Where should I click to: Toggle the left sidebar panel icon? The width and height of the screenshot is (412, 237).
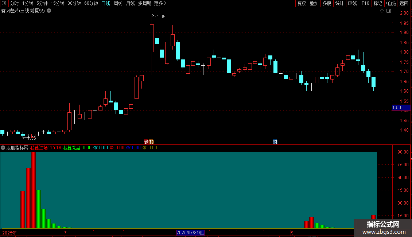click(x=4, y=3)
